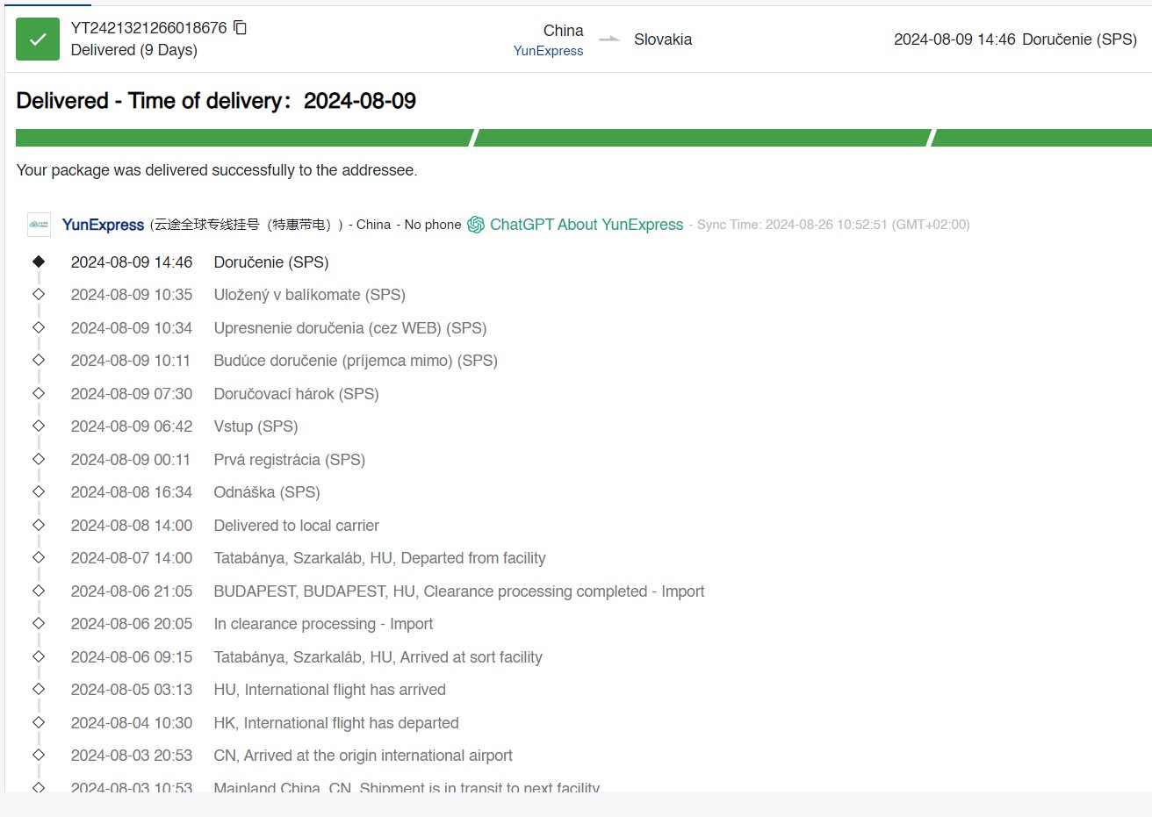
Task: Select the marker for Arrived at sort facility
Action: coord(39,656)
